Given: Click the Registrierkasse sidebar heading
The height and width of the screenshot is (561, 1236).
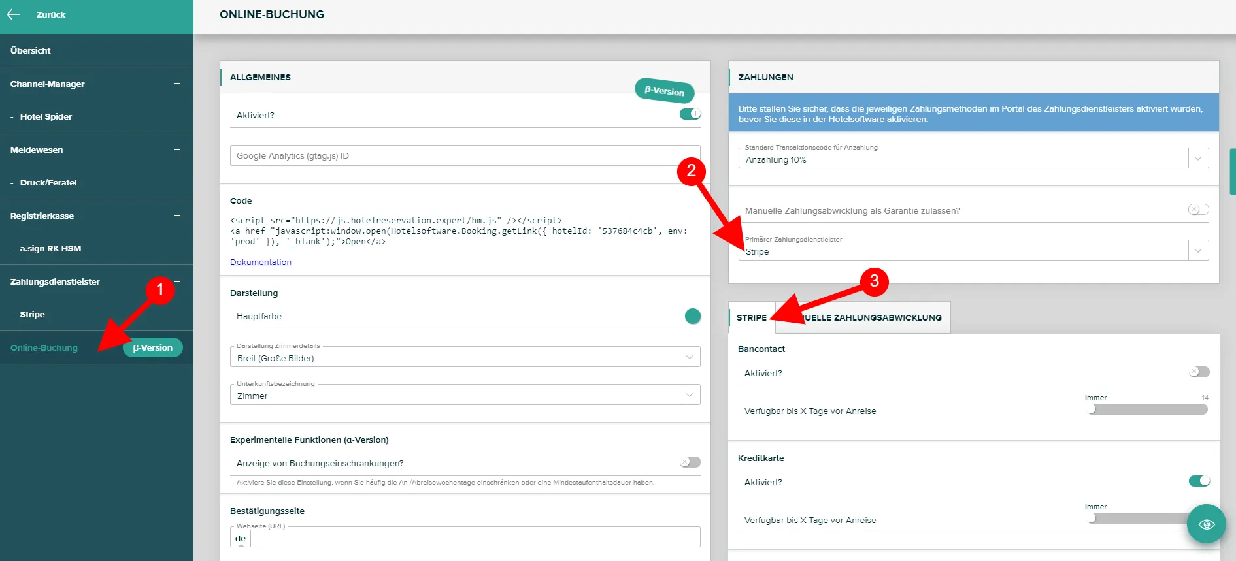Looking at the screenshot, I should tap(42, 216).
